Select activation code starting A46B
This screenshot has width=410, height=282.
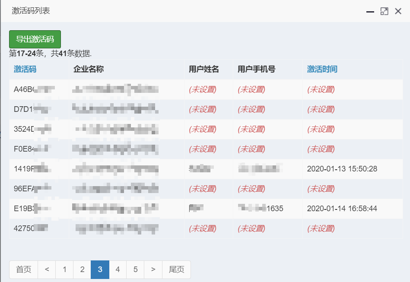click(x=34, y=89)
